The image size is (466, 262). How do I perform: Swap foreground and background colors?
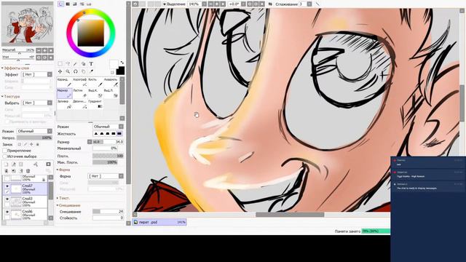[x=122, y=63]
